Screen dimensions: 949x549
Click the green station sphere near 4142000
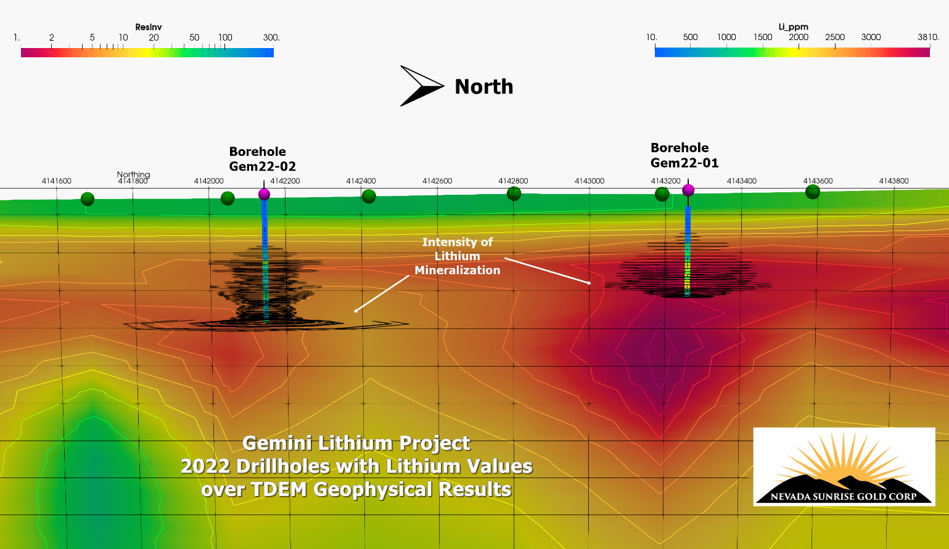point(228,198)
